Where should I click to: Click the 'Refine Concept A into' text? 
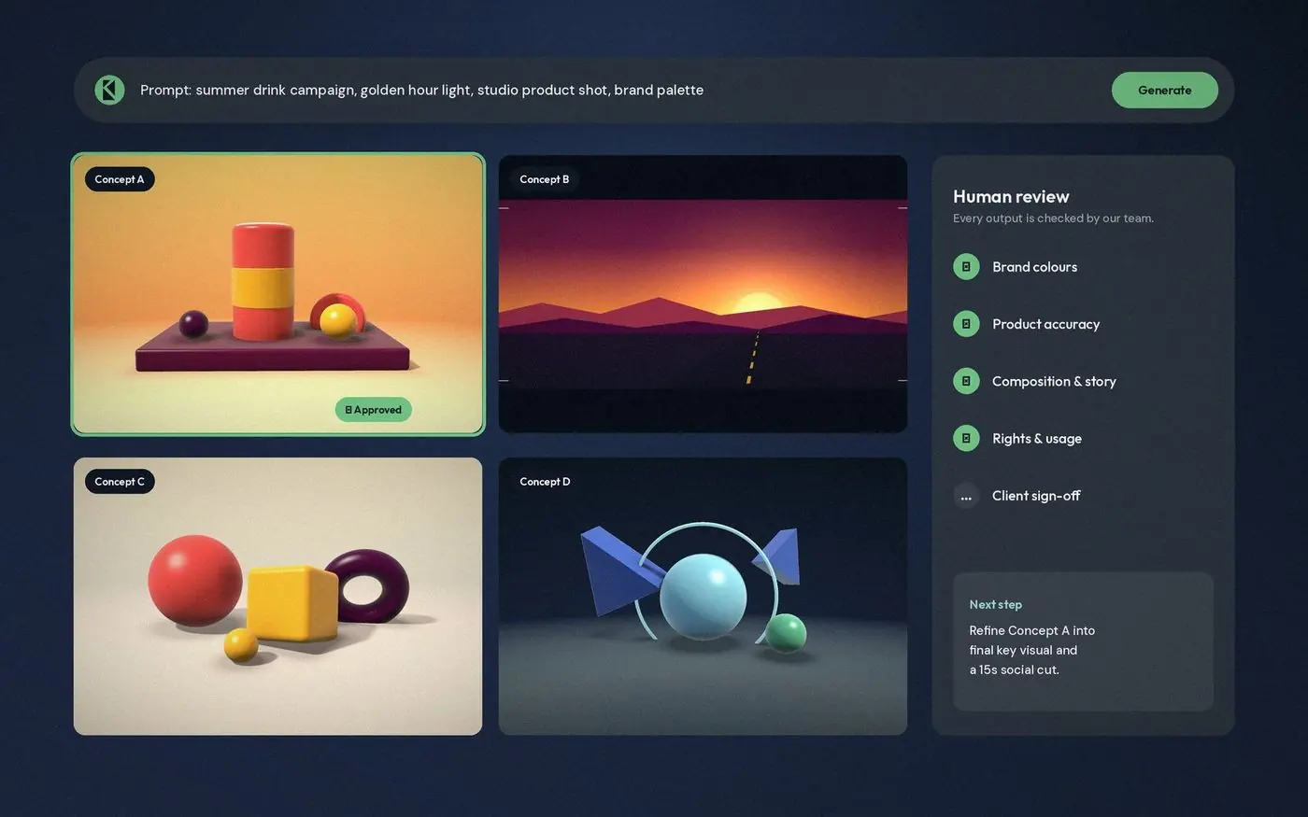tap(1031, 630)
